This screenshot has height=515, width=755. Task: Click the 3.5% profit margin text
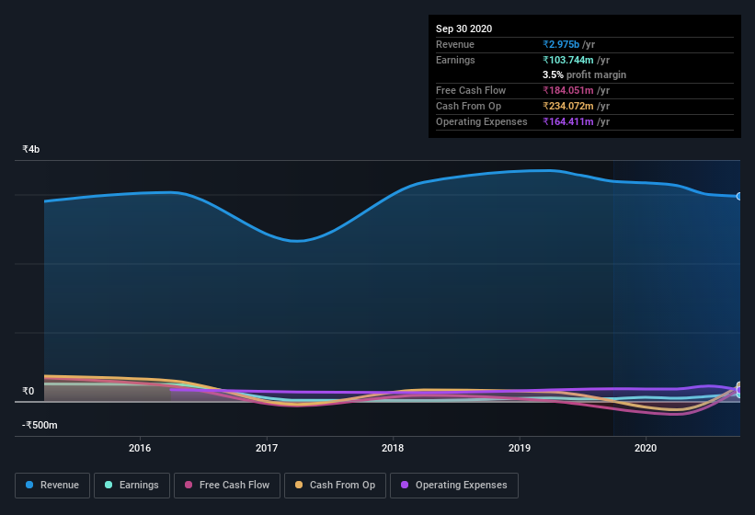(x=584, y=74)
